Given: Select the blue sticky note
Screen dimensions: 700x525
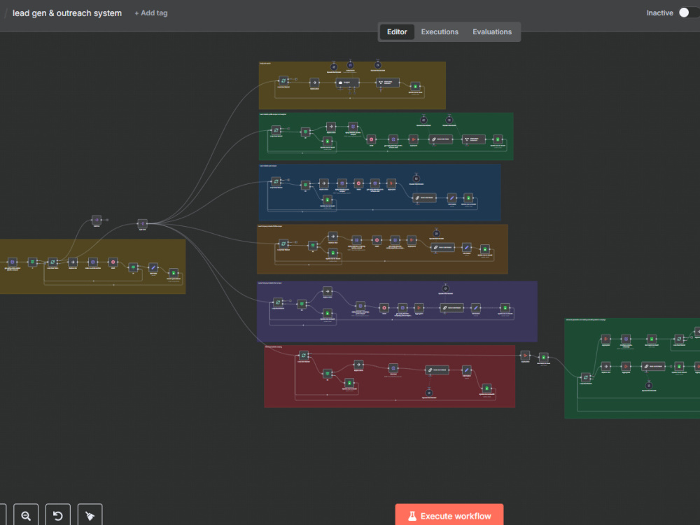Looking at the screenshot, I should (x=379, y=192).
